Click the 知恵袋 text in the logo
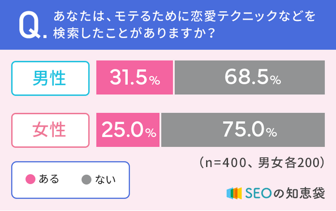Screen dimensions: 336x211 [305, 192]
